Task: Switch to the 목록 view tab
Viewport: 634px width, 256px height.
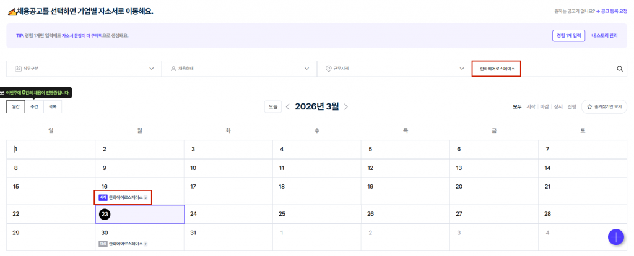Action: 53,106
